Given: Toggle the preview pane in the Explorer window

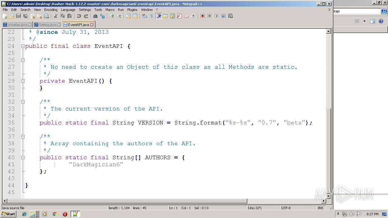Looking at the screenshot, I should 373,21.
